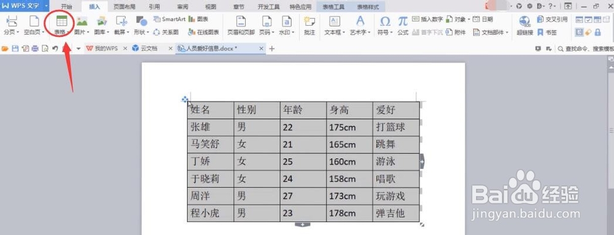Click the Page Break (分页) icon
614x235 pixels.
pos(11,21)
